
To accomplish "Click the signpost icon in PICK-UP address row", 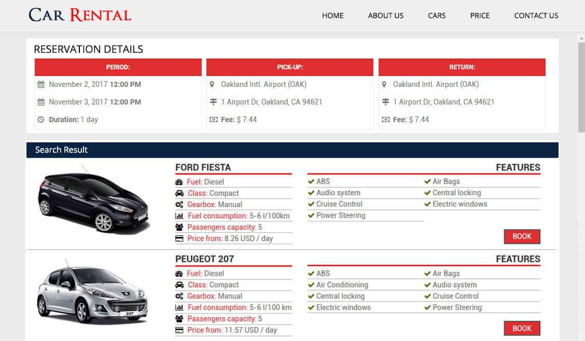I will (213, 102).
